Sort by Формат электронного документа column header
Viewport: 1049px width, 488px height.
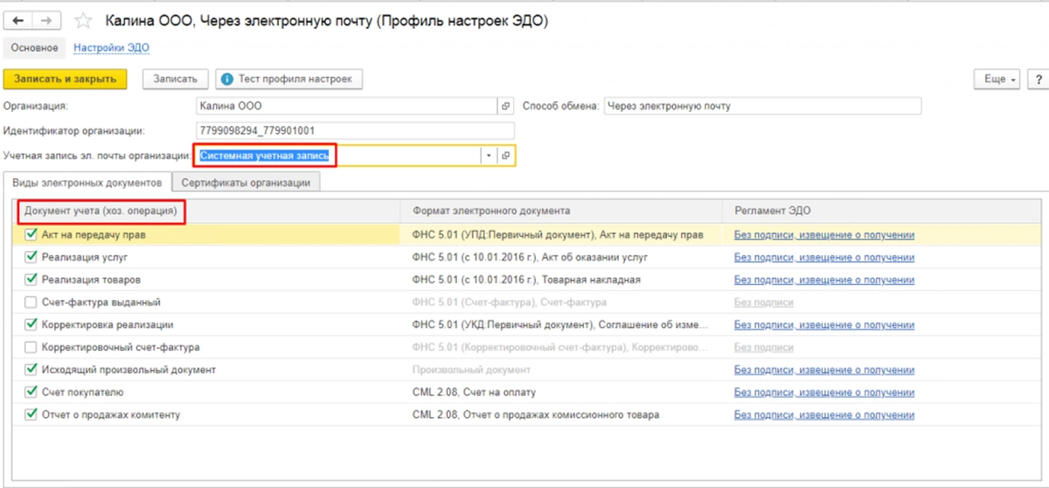point(494,211)
